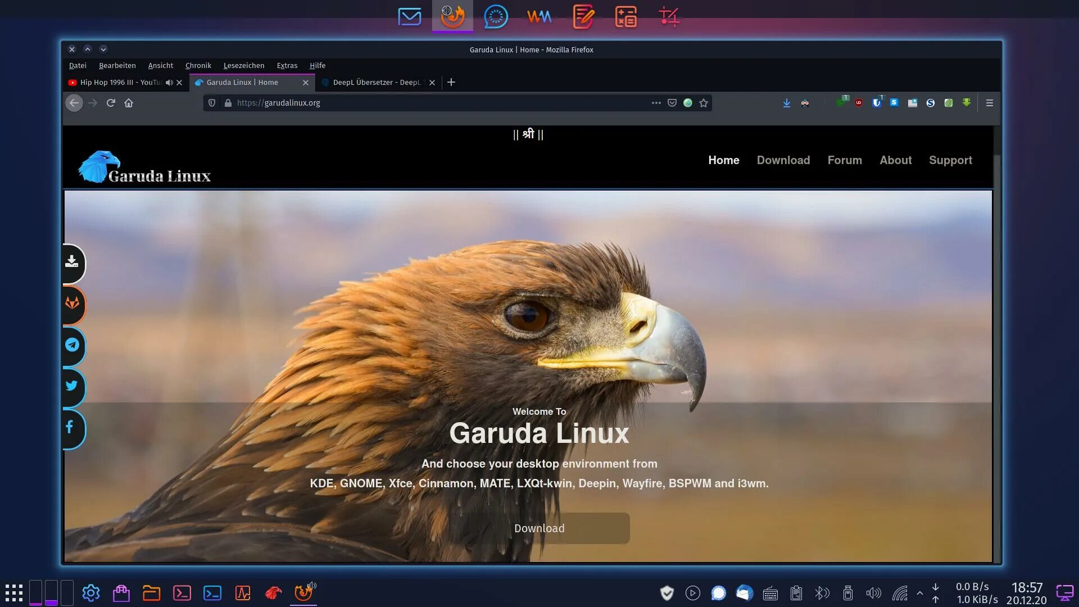The image size is (1079, 607).
Task: Switch to DeepL Übersetzer tab
Action: 377,83
